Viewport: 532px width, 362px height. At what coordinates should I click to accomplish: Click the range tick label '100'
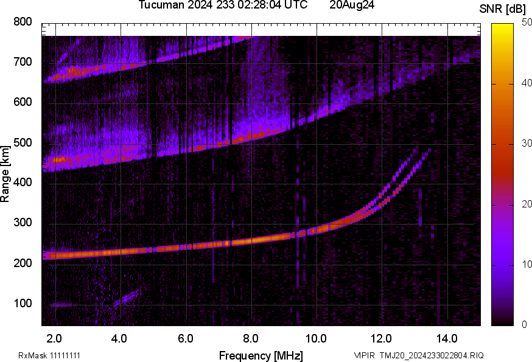coord(23,303)
